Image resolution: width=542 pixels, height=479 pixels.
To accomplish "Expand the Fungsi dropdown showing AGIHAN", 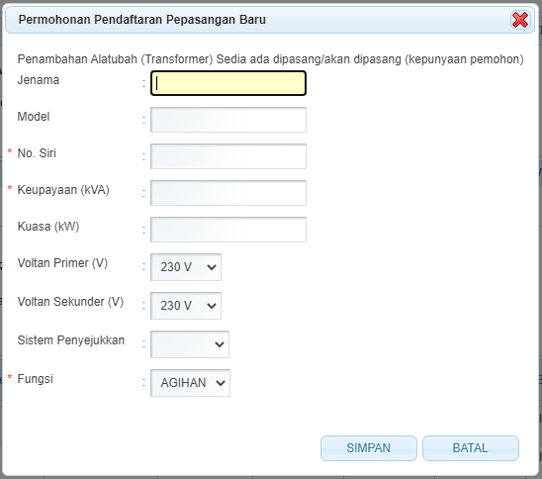I will (x=191, y=383).
